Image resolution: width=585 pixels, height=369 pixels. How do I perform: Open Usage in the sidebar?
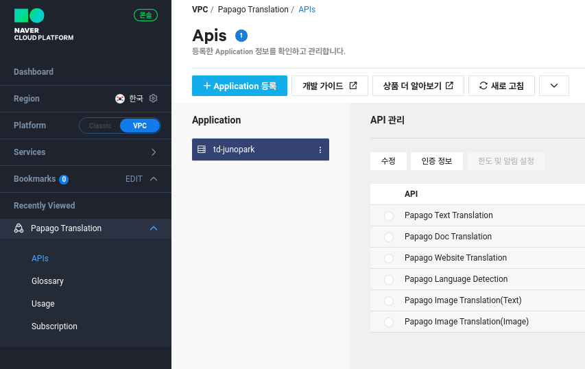[43, 304]
